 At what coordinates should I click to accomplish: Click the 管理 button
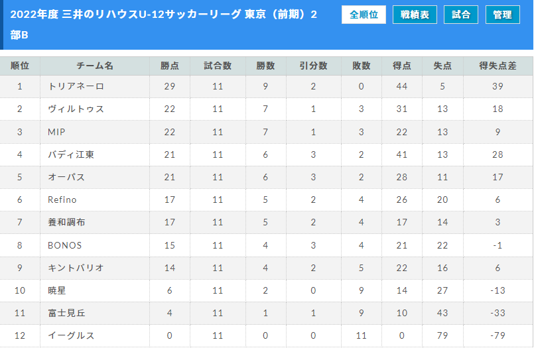[503, 15]
